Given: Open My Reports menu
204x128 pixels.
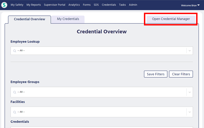Looking at the screenshot, I should click(34, 5).
